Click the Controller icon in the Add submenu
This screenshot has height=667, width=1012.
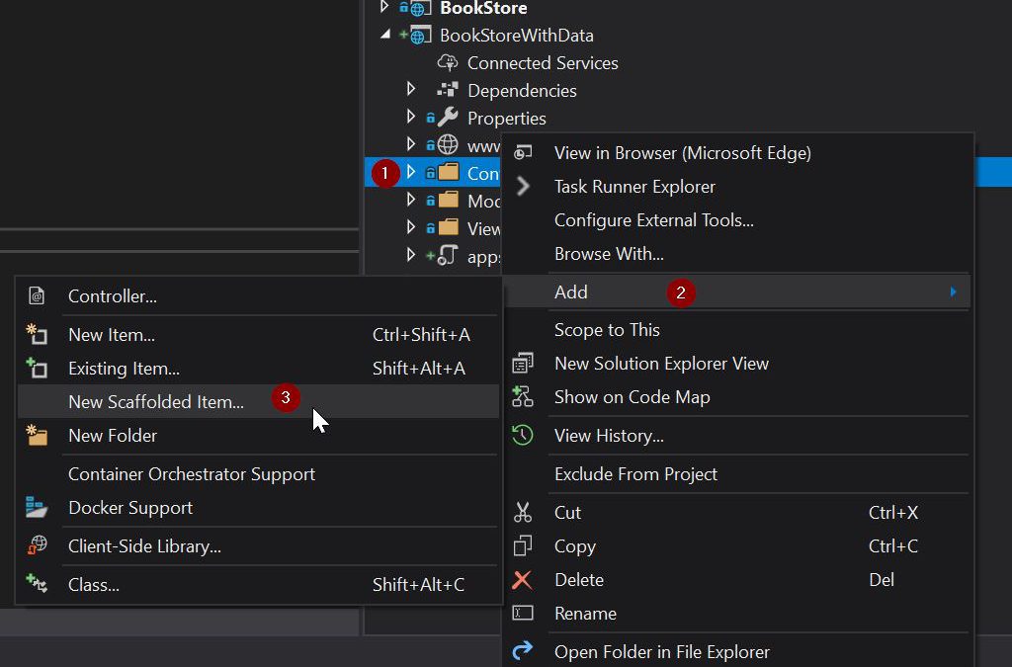tap(37, 296)
